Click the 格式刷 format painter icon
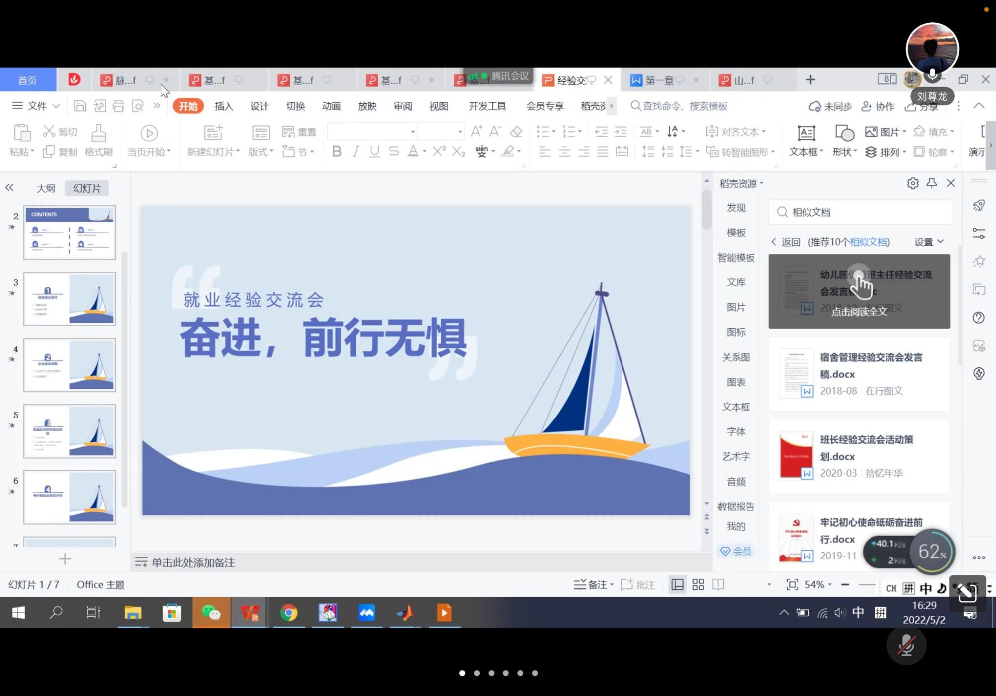 (x=98, y=134)
